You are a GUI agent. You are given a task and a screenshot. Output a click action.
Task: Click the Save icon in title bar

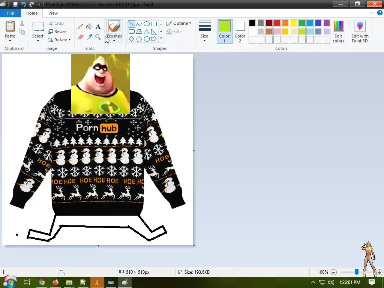(x=15, y=4)
